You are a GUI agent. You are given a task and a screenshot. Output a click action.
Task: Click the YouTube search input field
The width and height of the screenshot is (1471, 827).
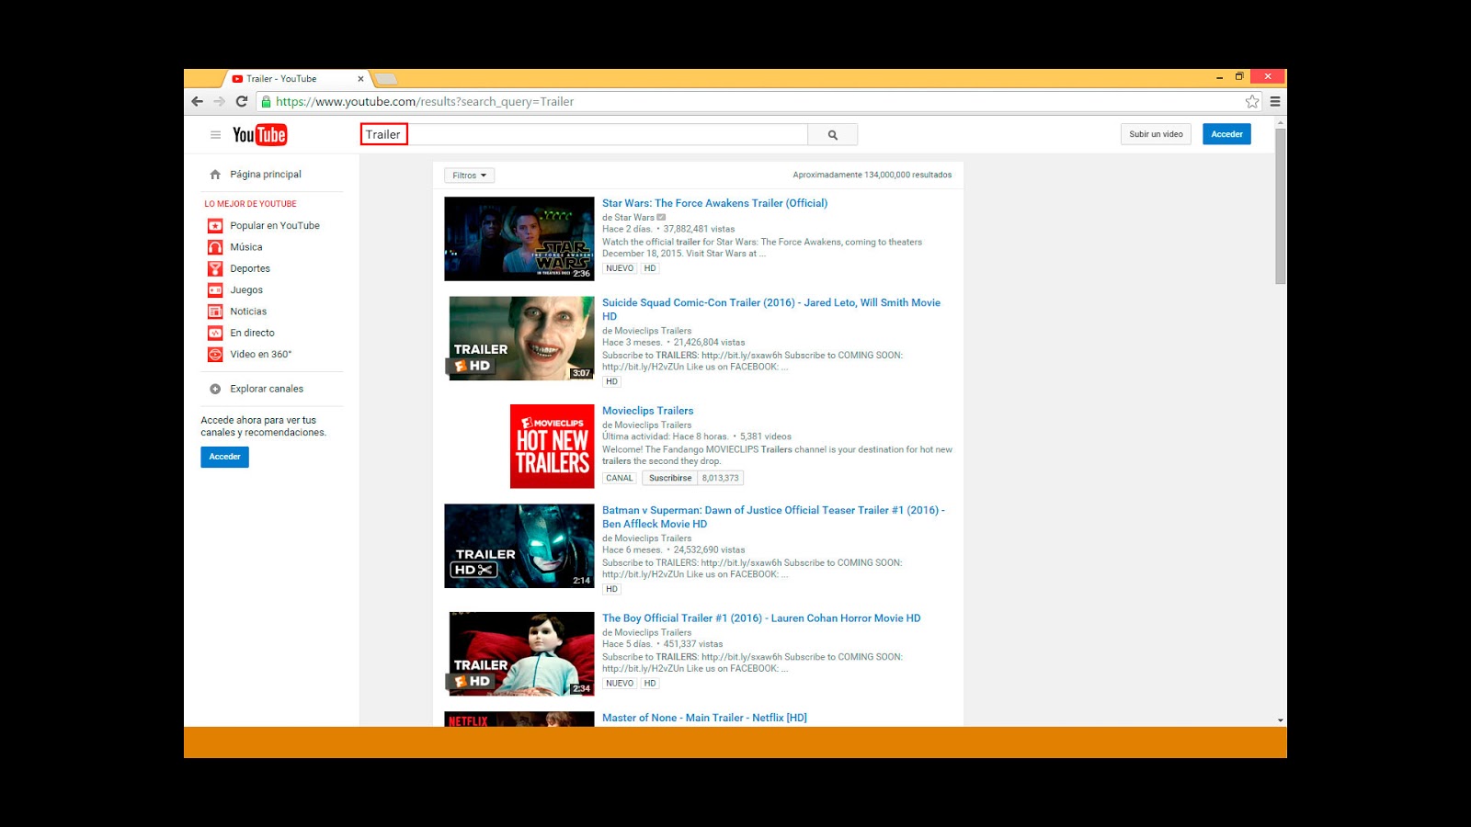tap(584, 135)
